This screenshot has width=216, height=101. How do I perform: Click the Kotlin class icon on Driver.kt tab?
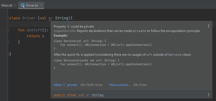(x=23, y=5)
